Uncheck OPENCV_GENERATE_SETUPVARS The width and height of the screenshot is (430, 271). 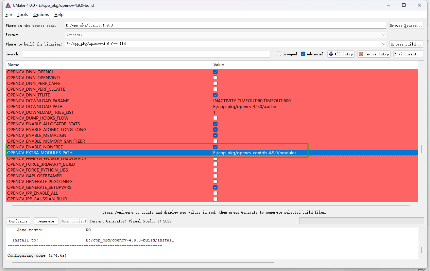[215, 187]
